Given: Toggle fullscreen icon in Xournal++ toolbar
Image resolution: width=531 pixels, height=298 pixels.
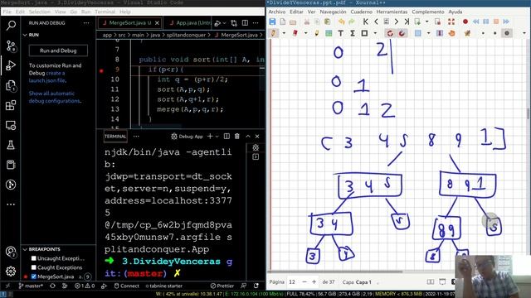Looking at the screenshot, I should tap(451, 22).
